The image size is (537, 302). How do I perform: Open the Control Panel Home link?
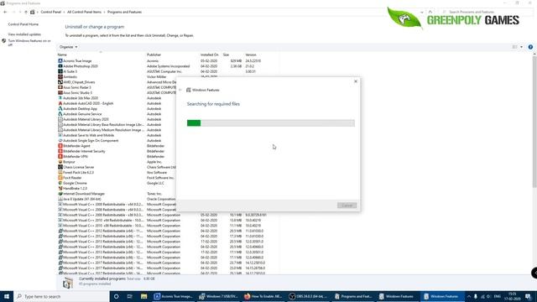(23, 24)
